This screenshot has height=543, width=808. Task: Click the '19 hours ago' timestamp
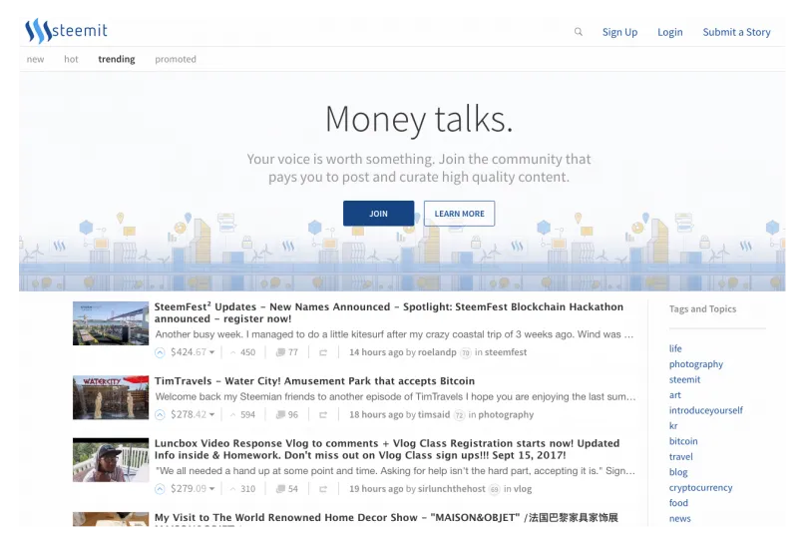click(376, 489)
